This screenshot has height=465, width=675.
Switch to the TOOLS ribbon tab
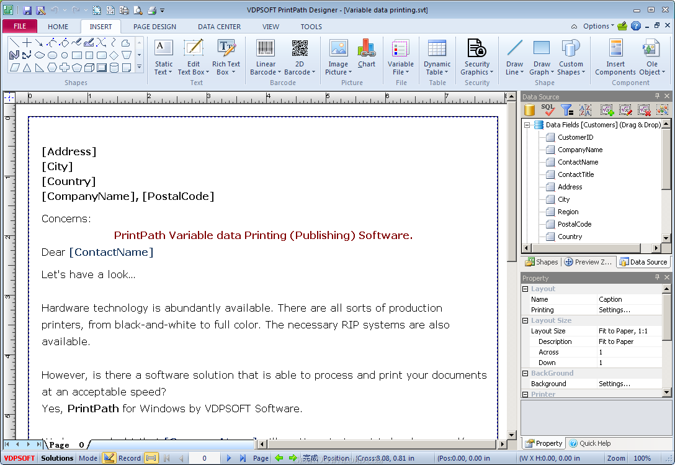tap(311, 27)
